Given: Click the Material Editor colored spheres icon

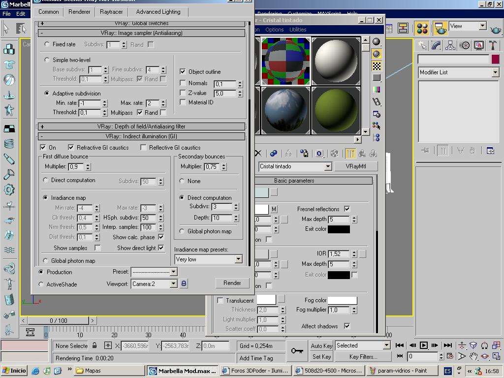Looking at the screenshot, I should point(422,28).
